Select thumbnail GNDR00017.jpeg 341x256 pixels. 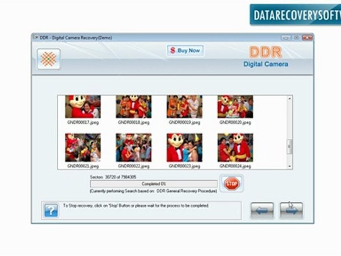(x=83, y=107)
